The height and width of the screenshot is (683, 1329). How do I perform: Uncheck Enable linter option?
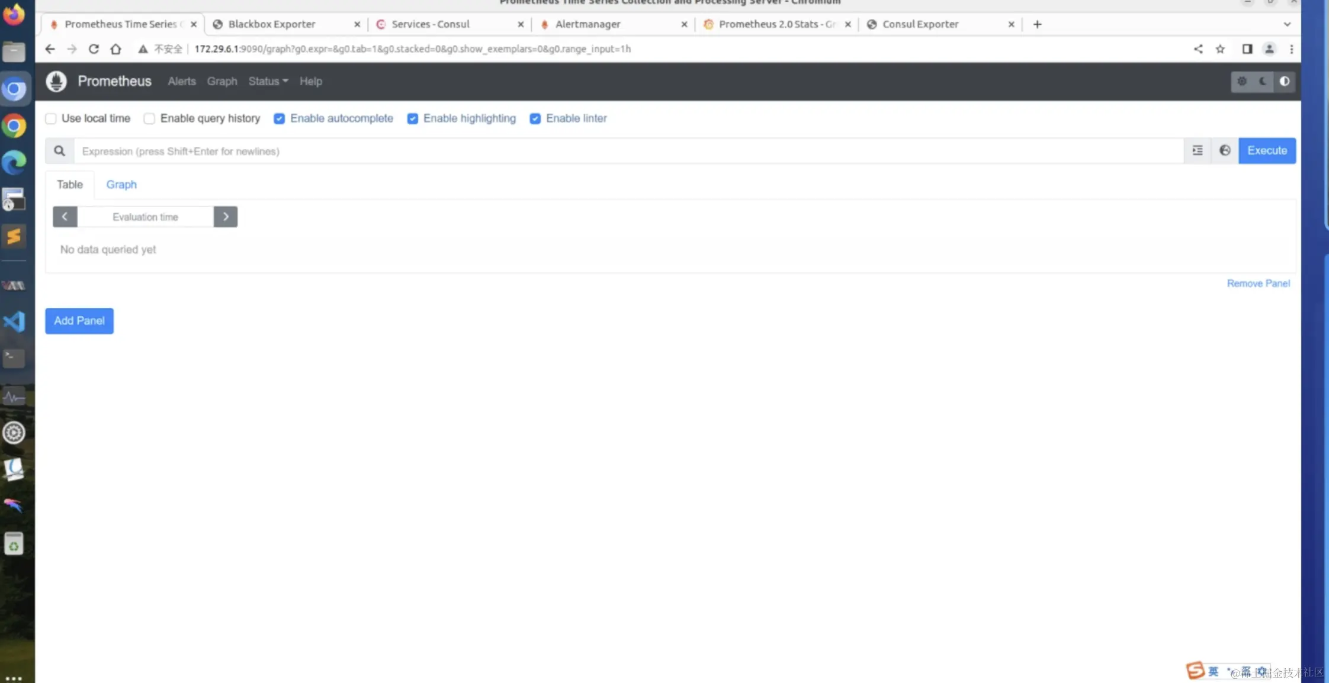(x=535, y=118)
